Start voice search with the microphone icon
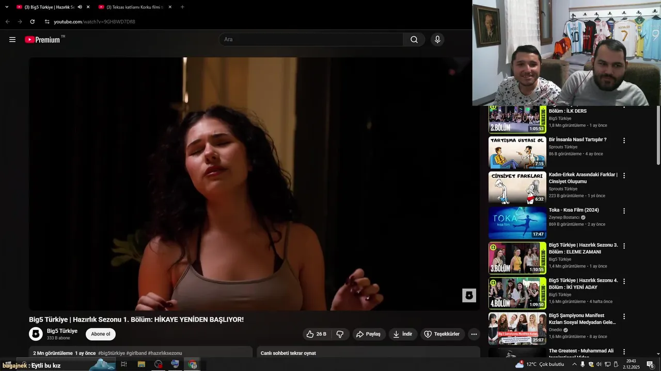The height and width of the screenshot is (371, 661). (x=437, y=40)
